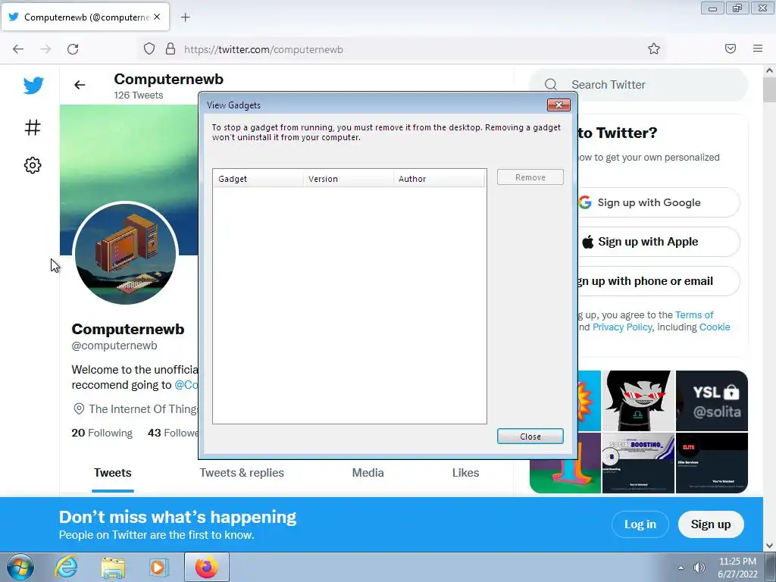
Task: Click the Firefox taskbar icon
Action: coord(206,567)
